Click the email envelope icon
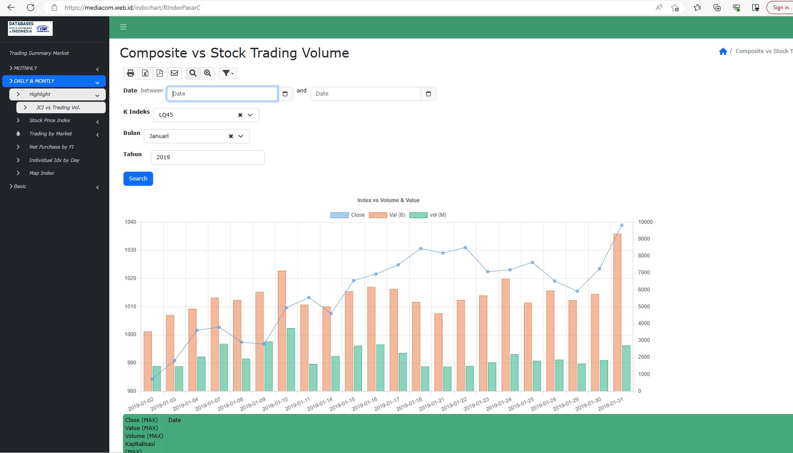The width and height of the screenshot is (793, 453). click(174, 73)
